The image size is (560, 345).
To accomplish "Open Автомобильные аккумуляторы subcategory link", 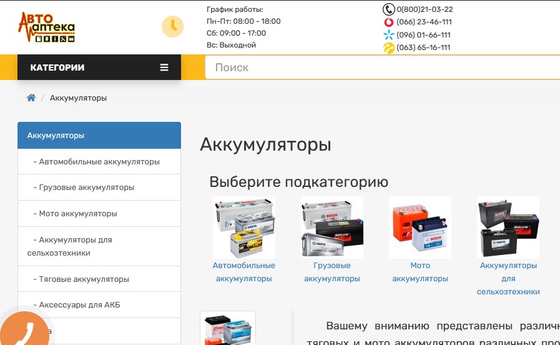I will (x=244, y=272).
